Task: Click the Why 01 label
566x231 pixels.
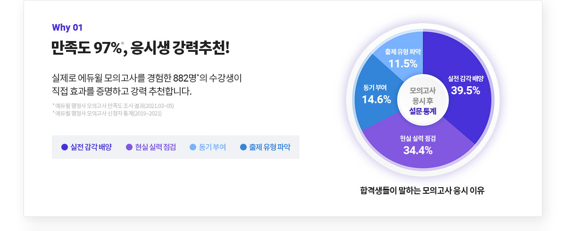Action: (x=67, y=27)
